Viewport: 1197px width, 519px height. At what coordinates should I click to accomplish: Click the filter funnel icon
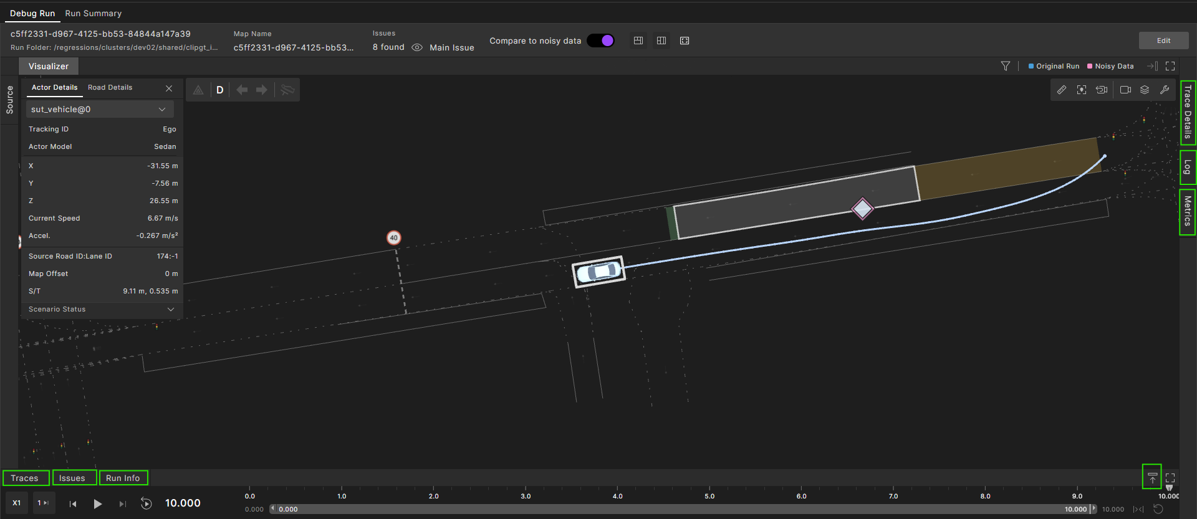pos(1006,66)
